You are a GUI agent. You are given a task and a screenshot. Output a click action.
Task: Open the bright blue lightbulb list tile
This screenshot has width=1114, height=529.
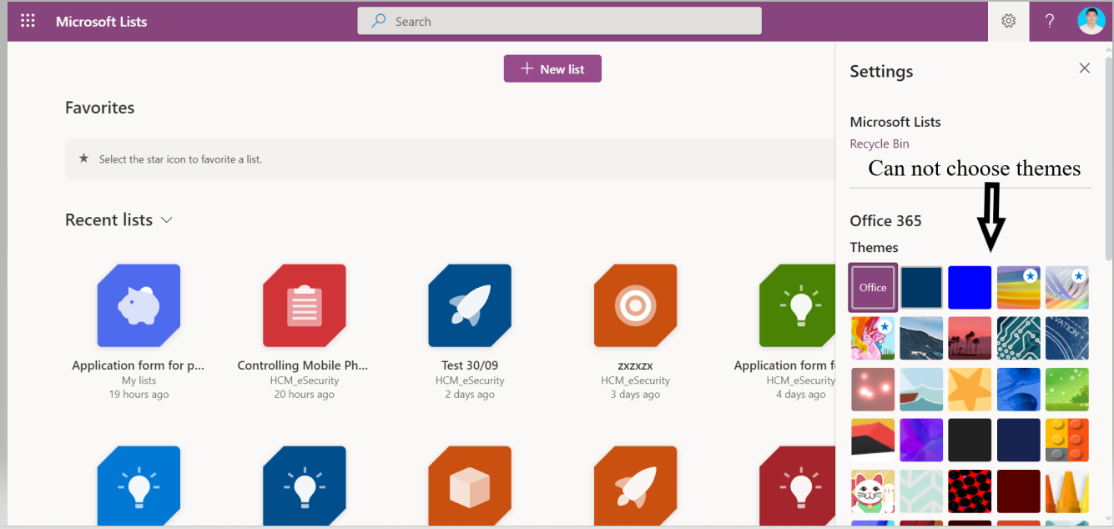pos(139,486)
